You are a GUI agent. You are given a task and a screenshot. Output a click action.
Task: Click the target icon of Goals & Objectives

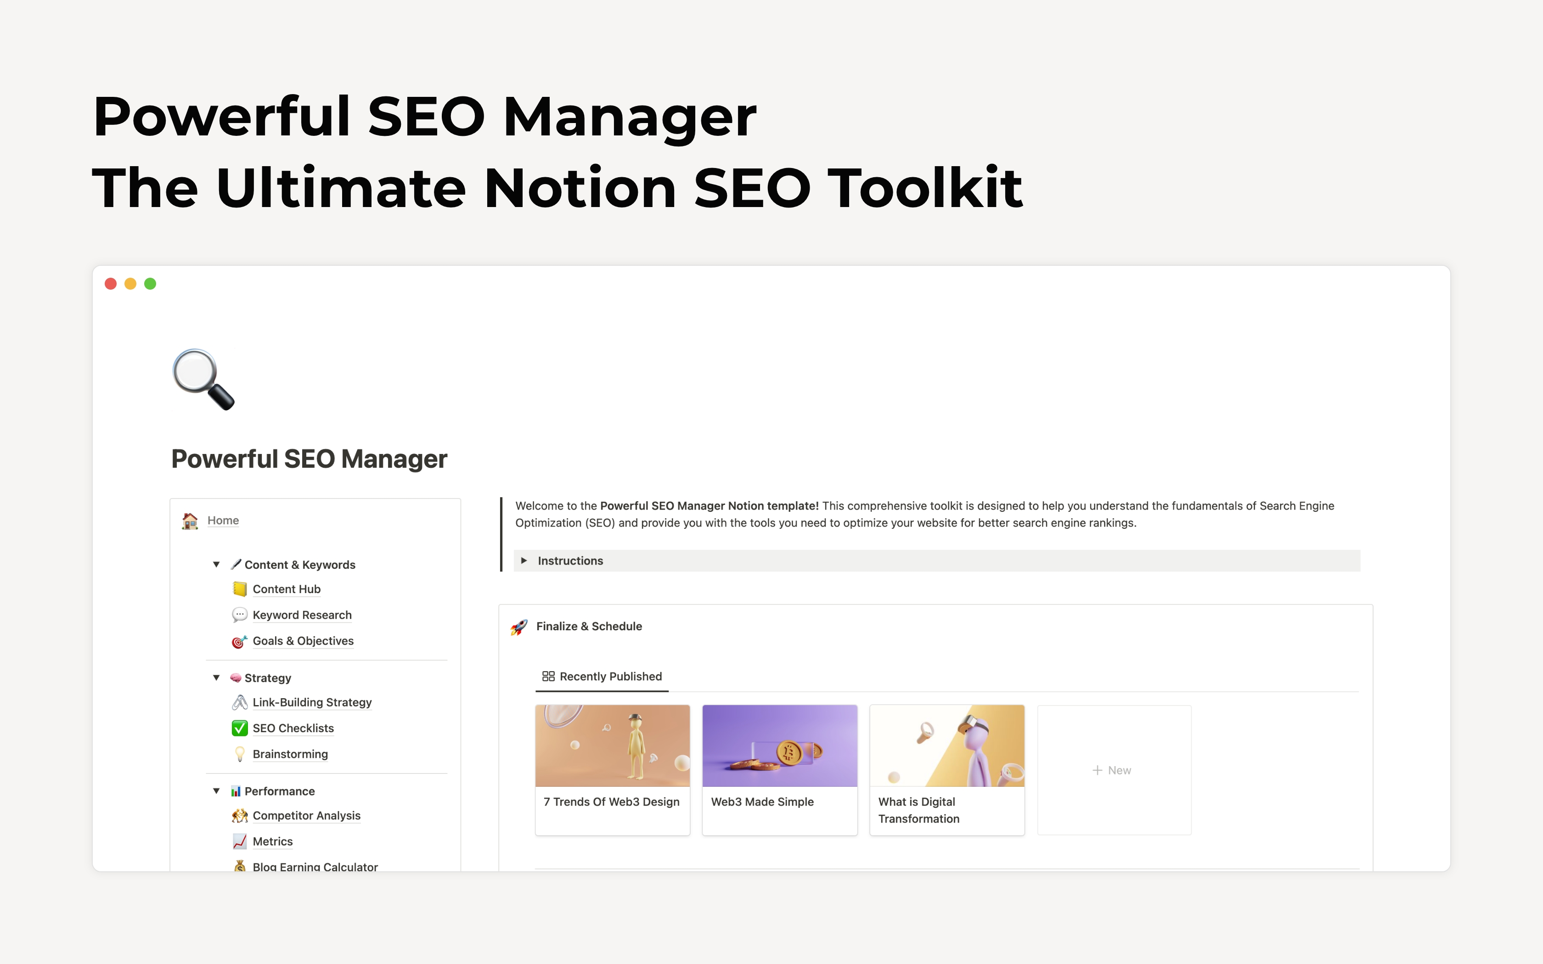click(x=240, y=641)
